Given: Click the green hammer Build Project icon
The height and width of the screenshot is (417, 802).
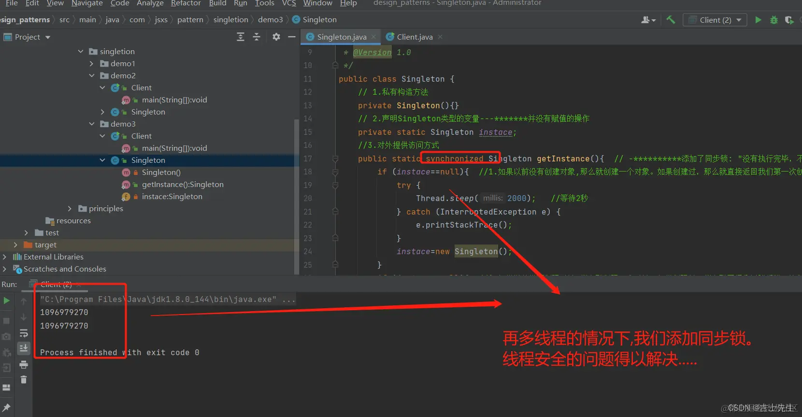Looking at the screenshot, I should 671,20.
